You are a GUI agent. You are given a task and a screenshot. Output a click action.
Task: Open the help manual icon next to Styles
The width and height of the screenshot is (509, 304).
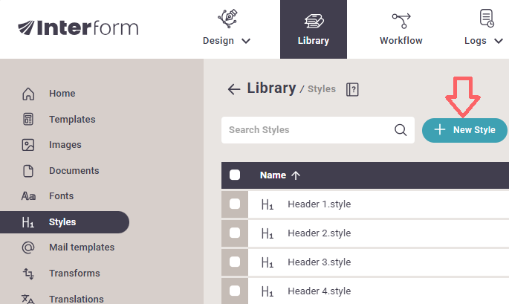click(353, 89)
